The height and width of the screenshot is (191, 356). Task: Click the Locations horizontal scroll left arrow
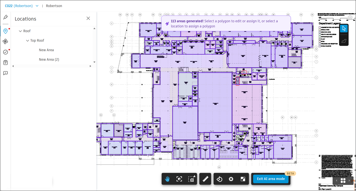click(13, 66)
